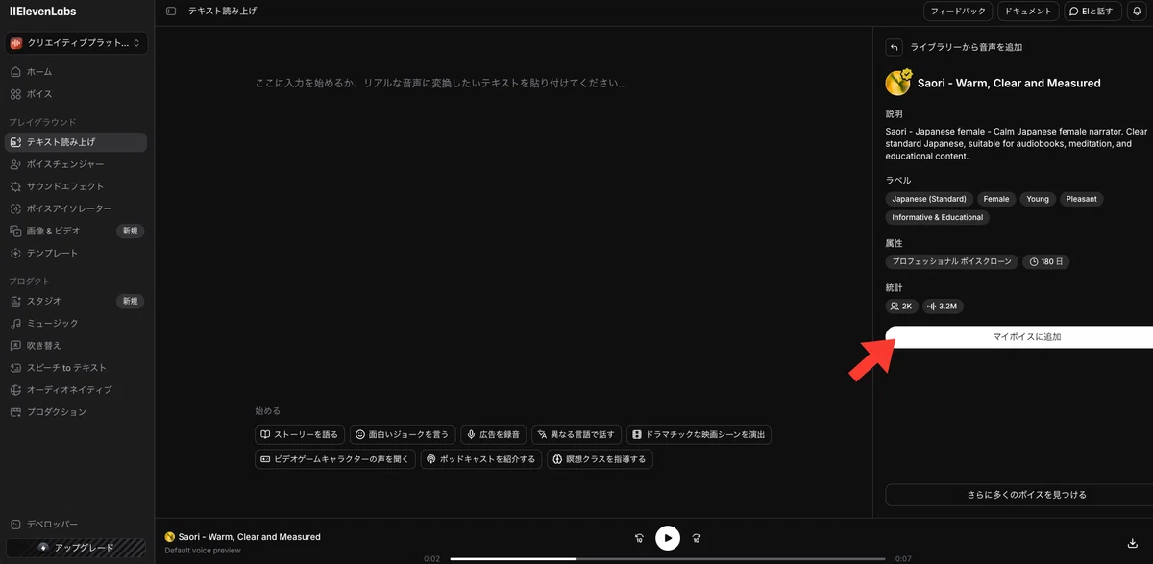
Task: Select 異なる言語で話す suggestion
Action: tap(576, 434)
